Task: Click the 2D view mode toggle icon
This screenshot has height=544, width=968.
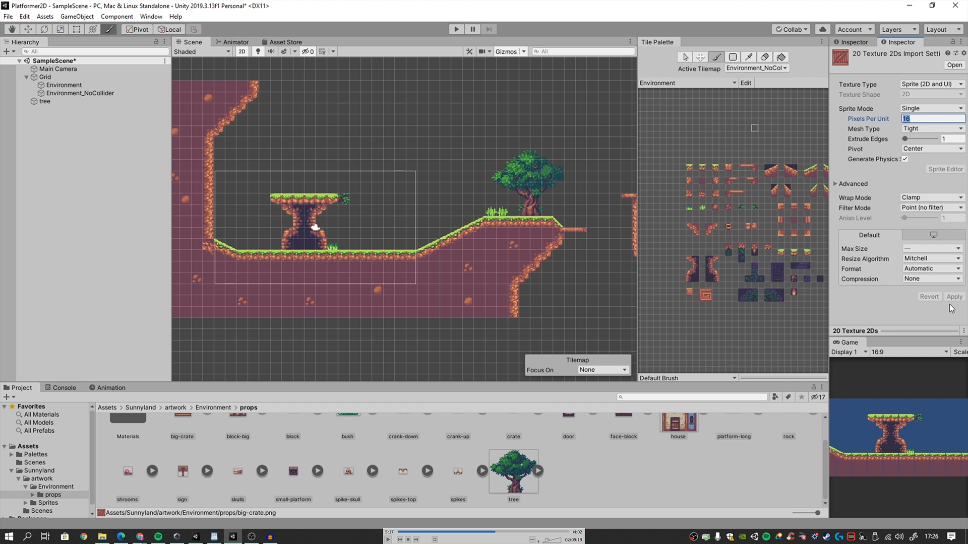Action: point(241,51)
